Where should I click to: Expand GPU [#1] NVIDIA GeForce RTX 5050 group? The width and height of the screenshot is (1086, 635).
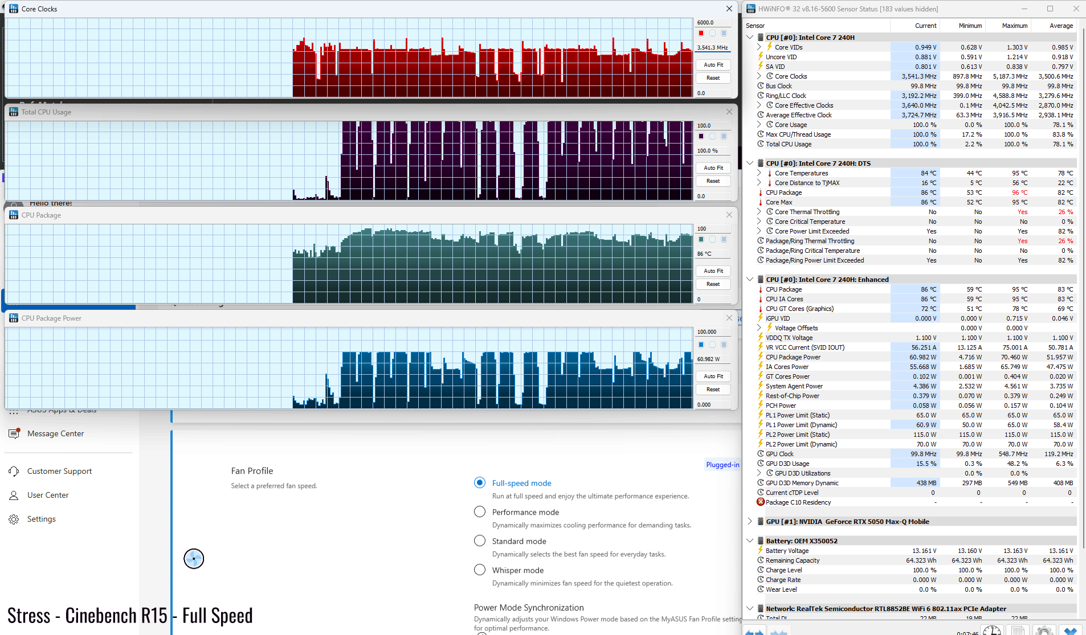coord(750,522)
